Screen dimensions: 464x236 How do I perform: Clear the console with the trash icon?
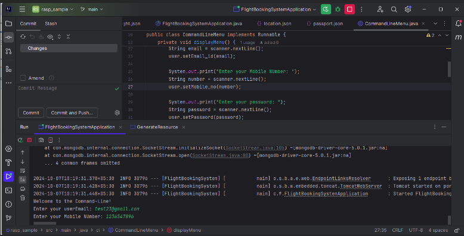point(23,198)
